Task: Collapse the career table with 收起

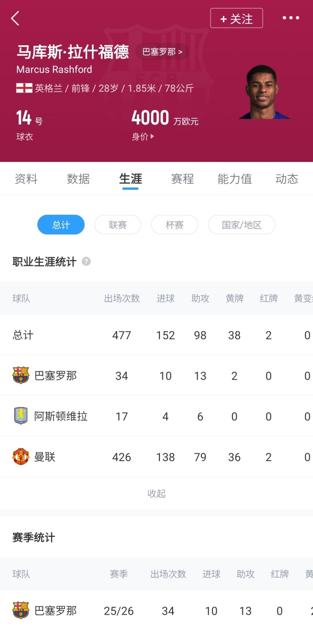Action: pos(156,493)
